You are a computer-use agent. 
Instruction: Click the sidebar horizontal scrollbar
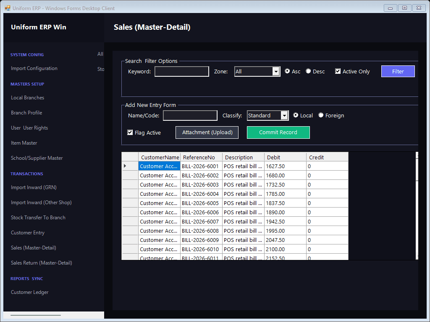(36, 315)
